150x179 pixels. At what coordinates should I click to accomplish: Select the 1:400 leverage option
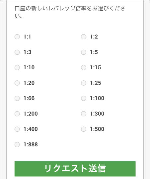point(17,129)
